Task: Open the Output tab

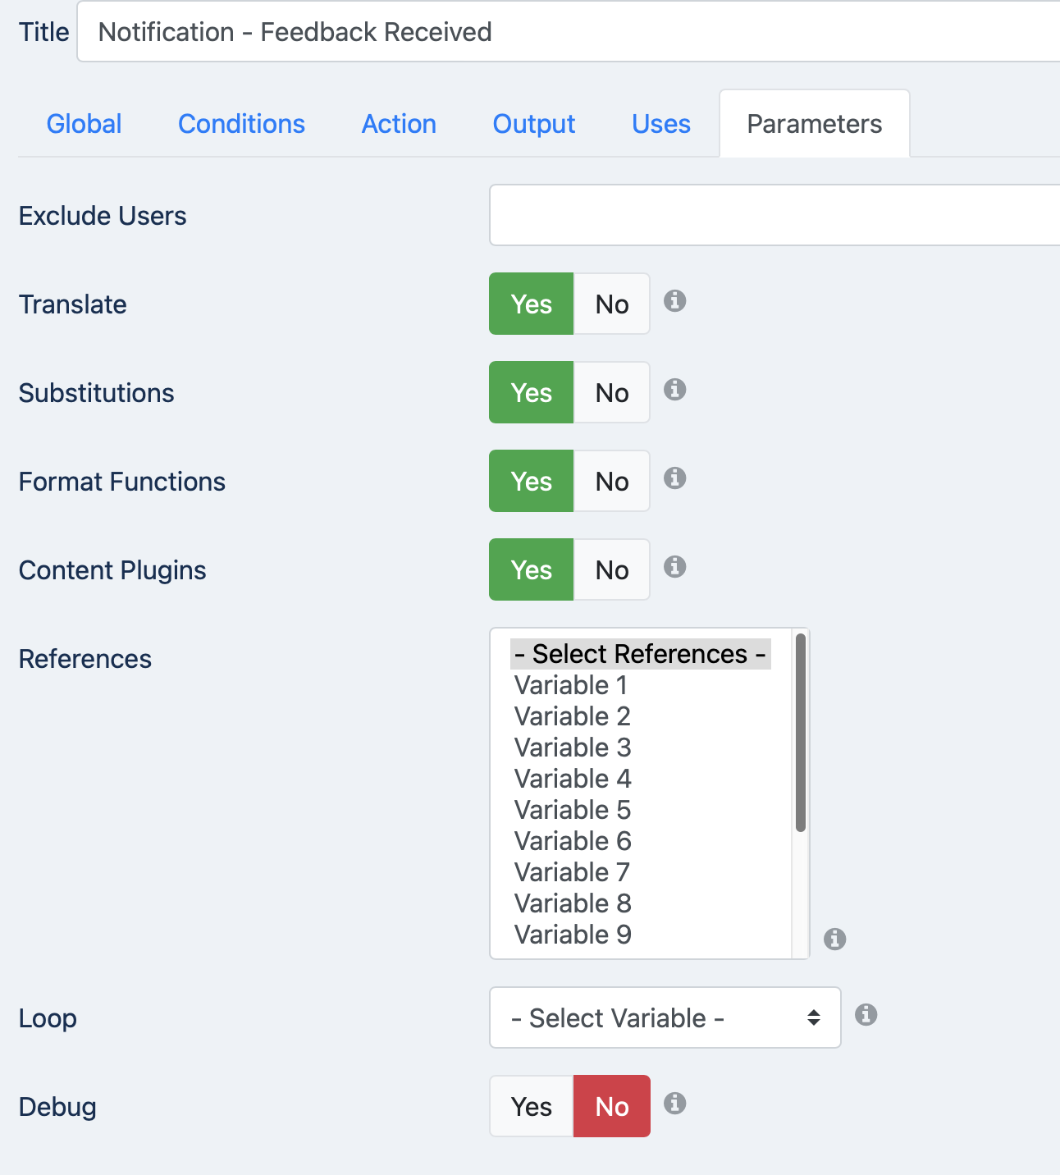Action: pyautogui.click(x=534, y=124)
